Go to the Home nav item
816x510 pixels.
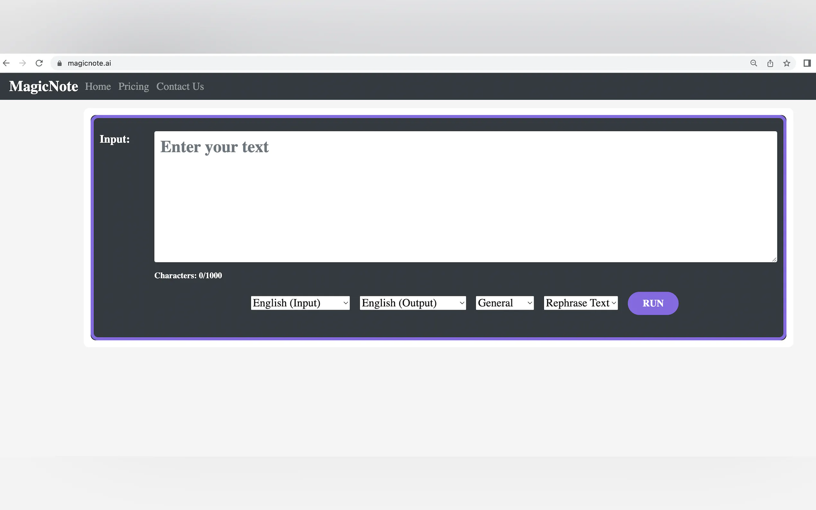[98, 86]
